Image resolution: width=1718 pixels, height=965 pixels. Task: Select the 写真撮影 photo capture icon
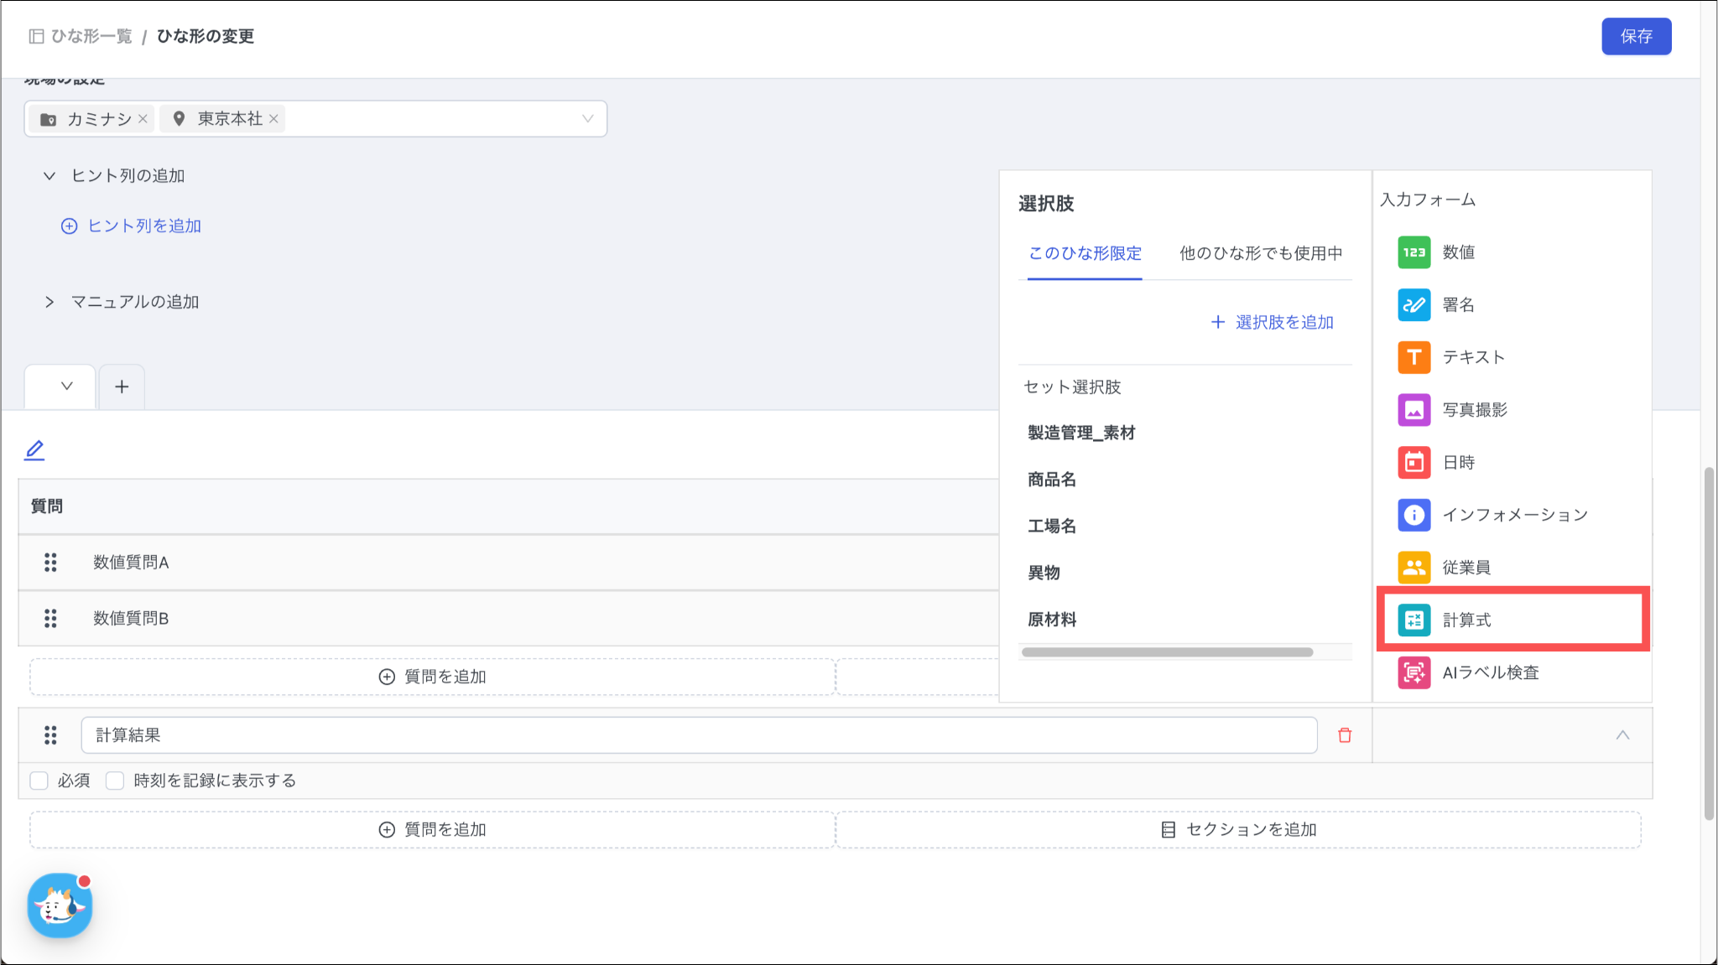coord(1413,410)
